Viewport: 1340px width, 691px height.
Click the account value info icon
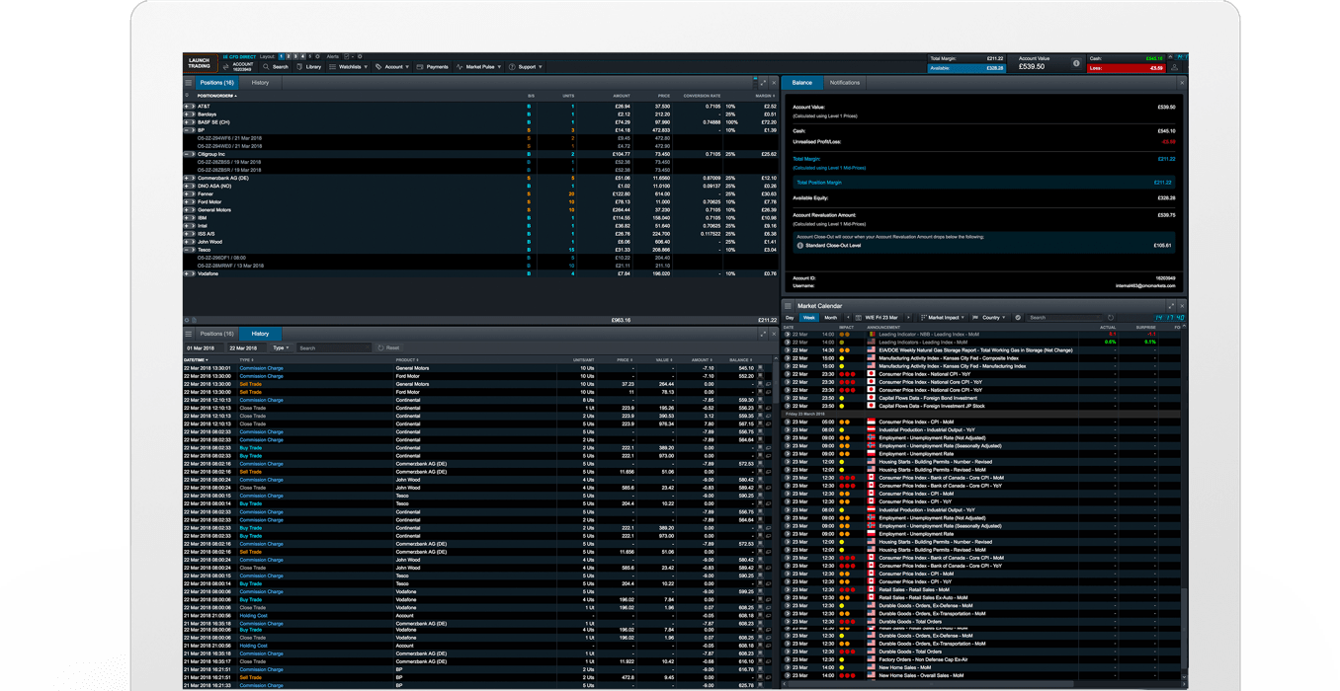click(x=1076, y=63)
